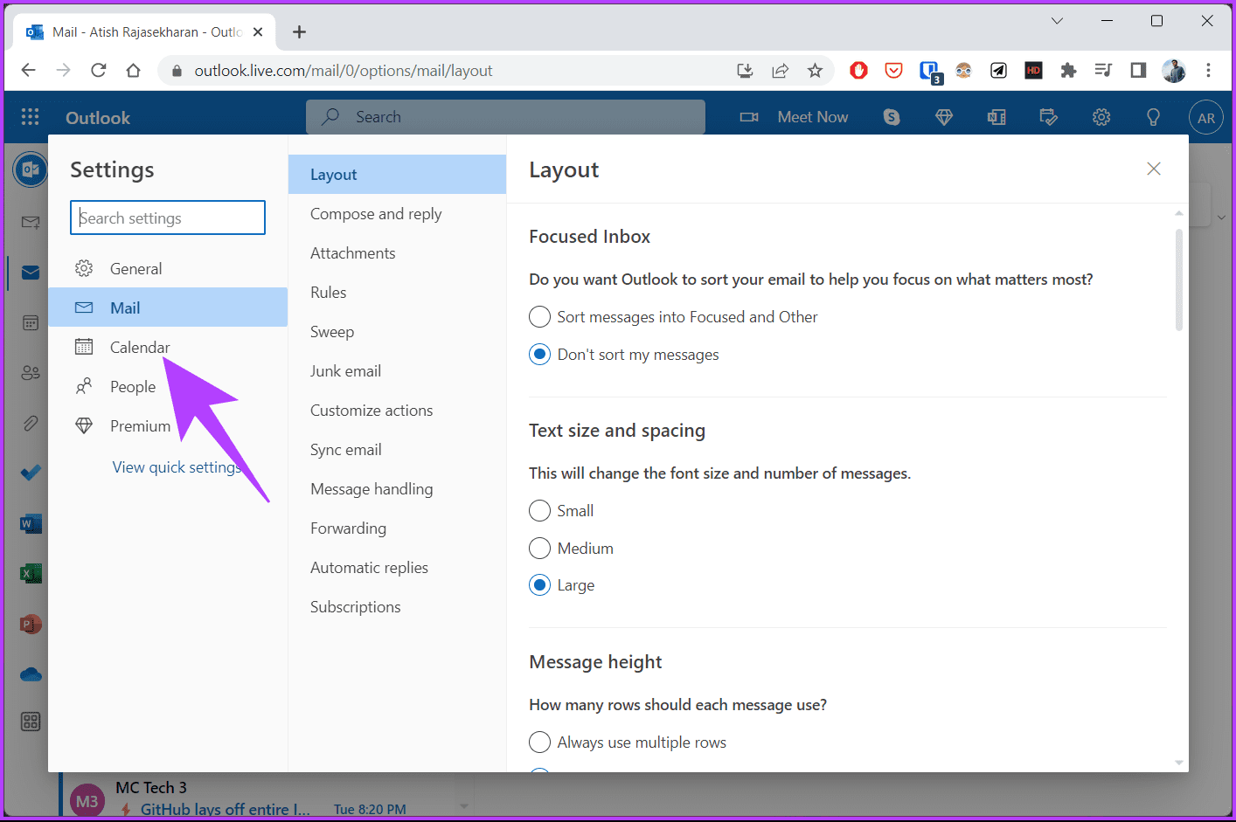Open the My Day calendar-check icon
The height and width of the screenshot is (822, 1236).
coord(1049,117)
